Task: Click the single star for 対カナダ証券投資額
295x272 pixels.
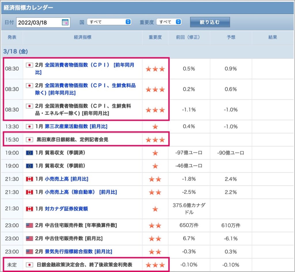Action: click(x=155, y=209)
